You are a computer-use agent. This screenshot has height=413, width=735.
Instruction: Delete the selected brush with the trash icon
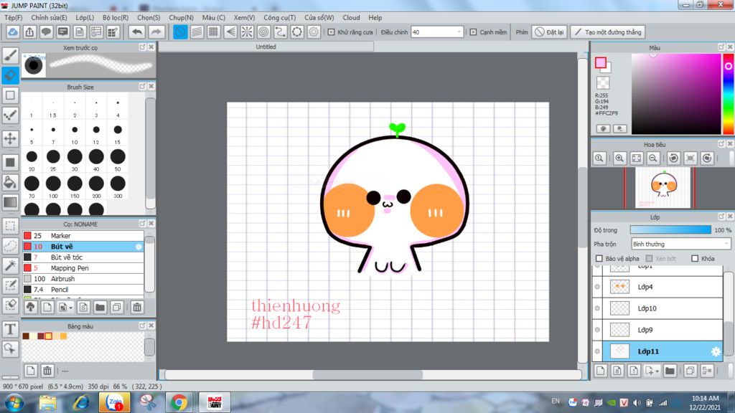click(137, 307)
